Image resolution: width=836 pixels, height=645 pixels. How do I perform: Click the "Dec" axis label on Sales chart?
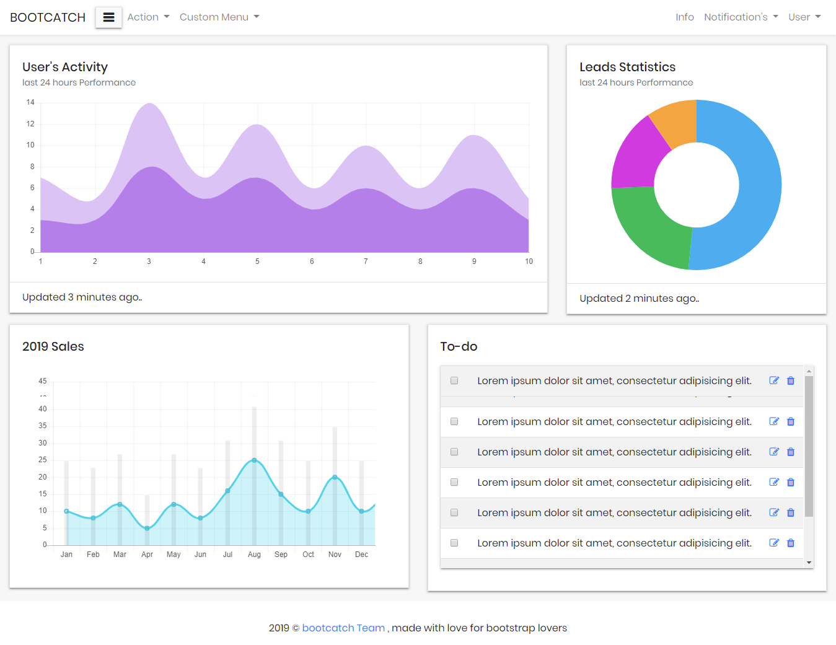(x=361, y=555)
